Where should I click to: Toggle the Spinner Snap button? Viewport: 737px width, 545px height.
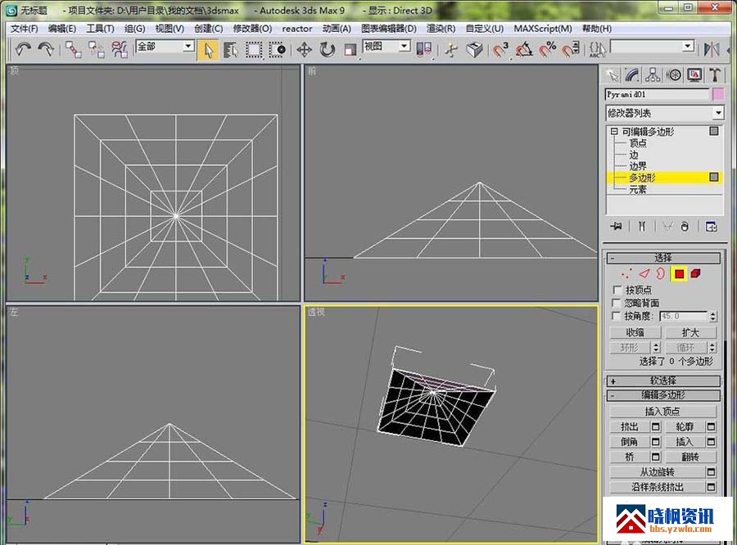(x=571, y=50)
